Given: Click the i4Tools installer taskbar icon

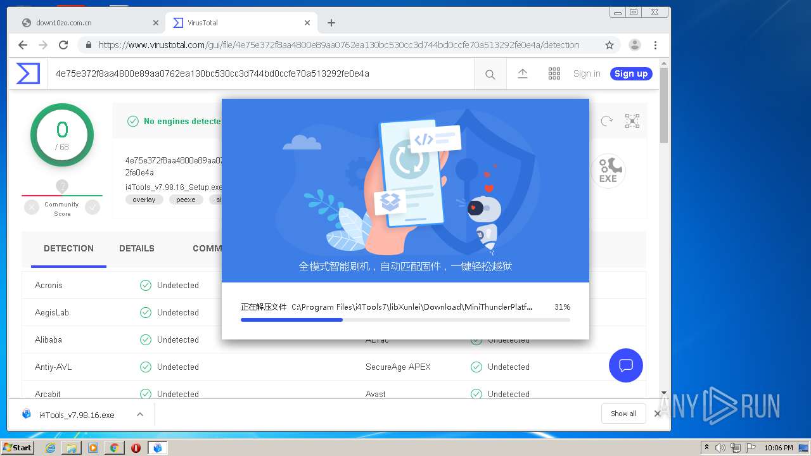Looking at the screenshot, I should click(157, 448).
